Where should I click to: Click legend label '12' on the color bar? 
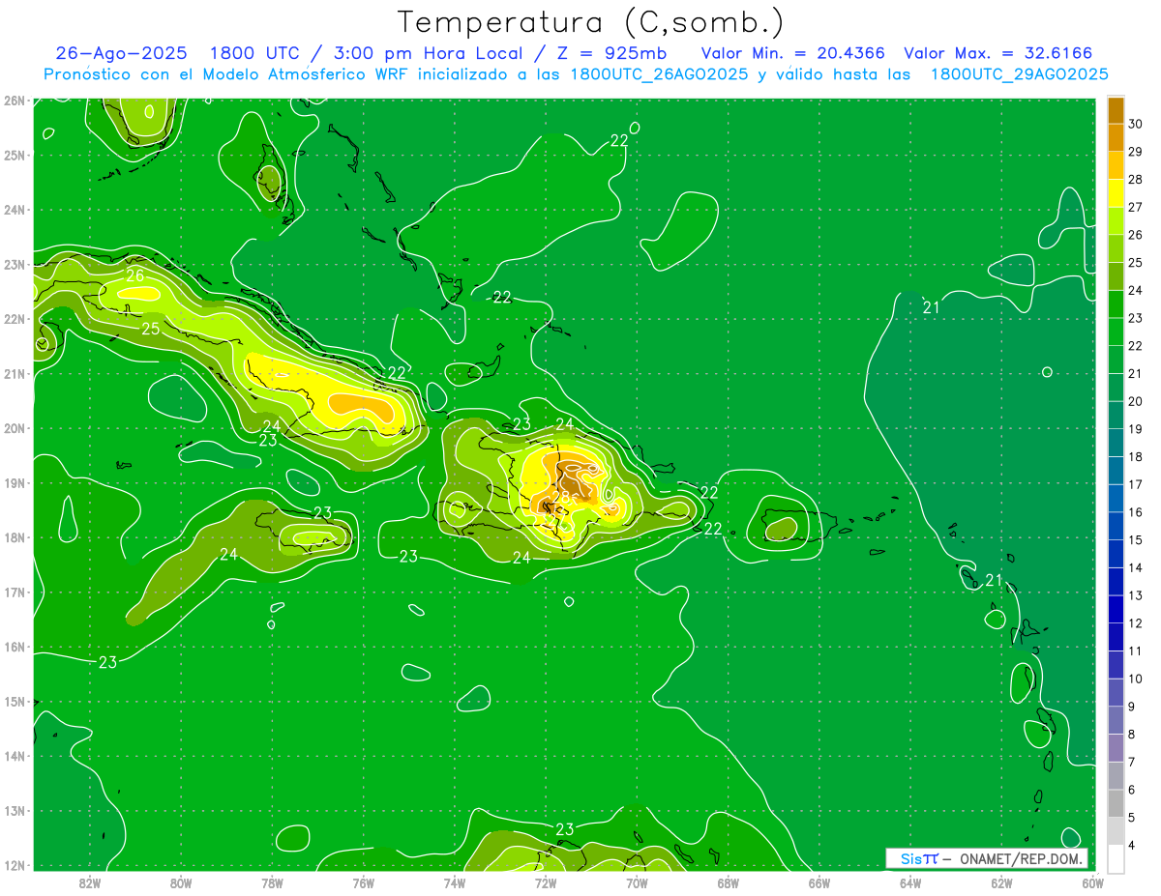(x=1136, y=623)
